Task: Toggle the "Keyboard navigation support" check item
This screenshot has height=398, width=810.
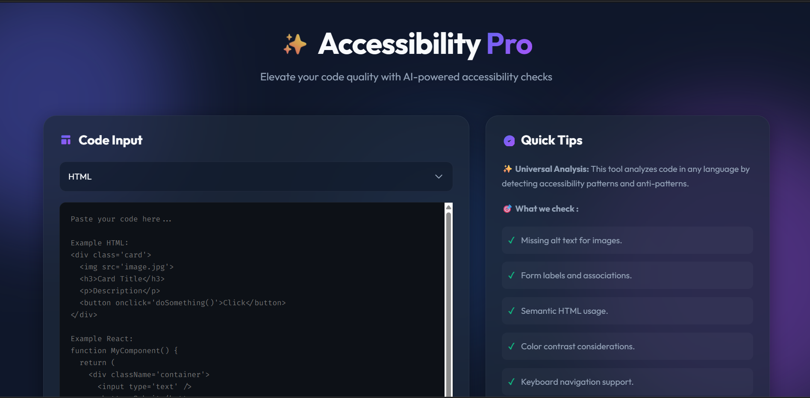Action: coord(627,382)
